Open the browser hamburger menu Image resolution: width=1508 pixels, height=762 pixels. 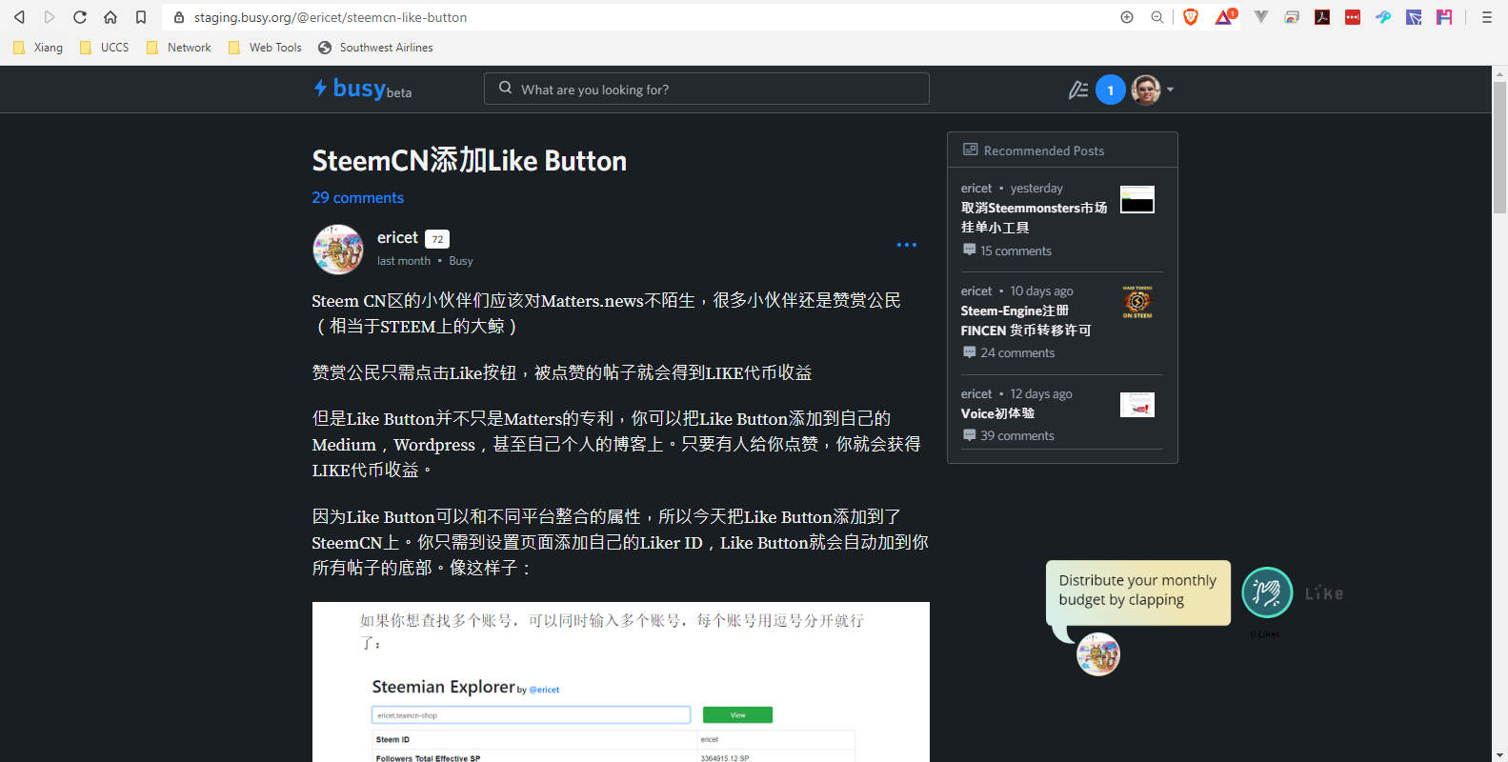[1486, 17]
